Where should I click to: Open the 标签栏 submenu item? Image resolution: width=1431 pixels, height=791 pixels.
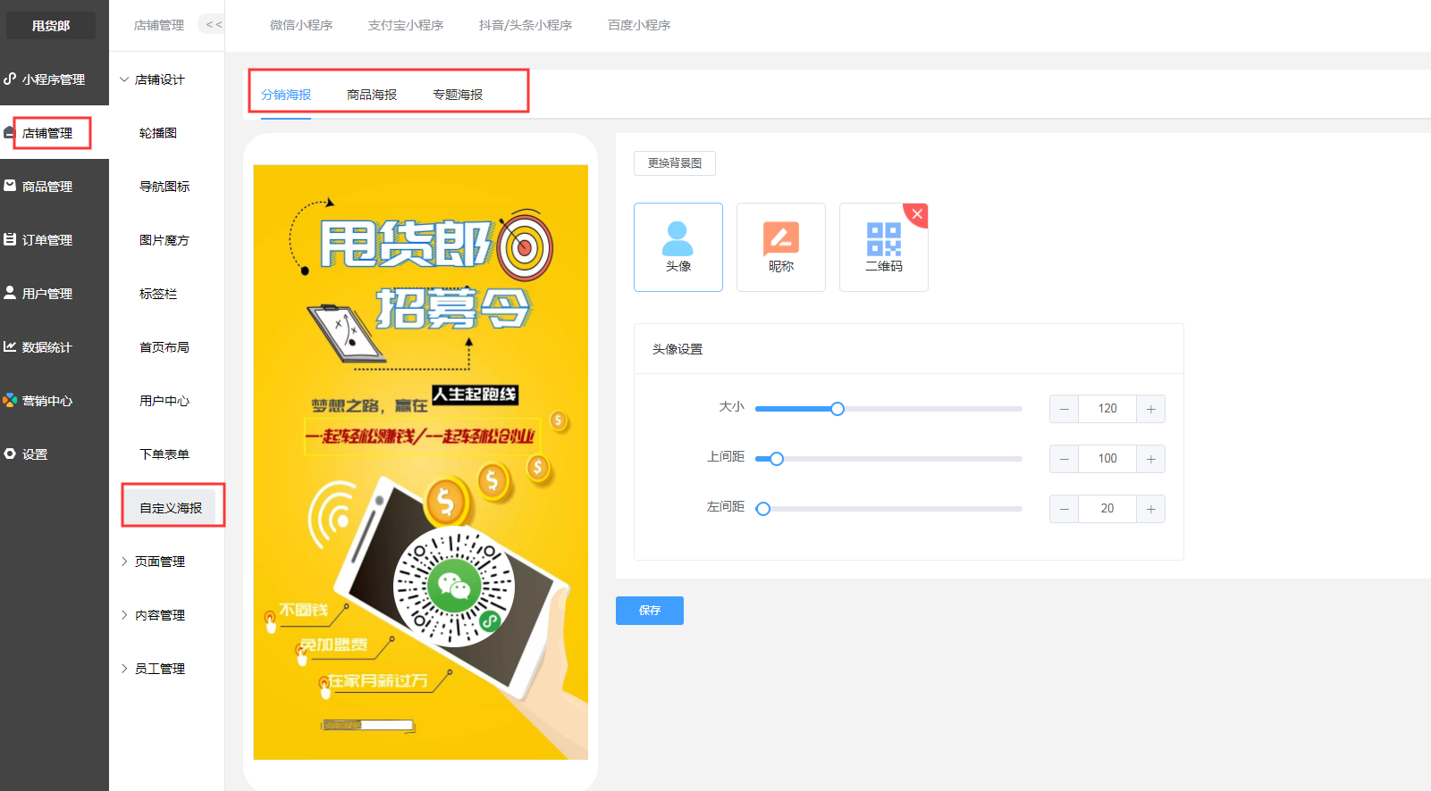click(158, 294)
